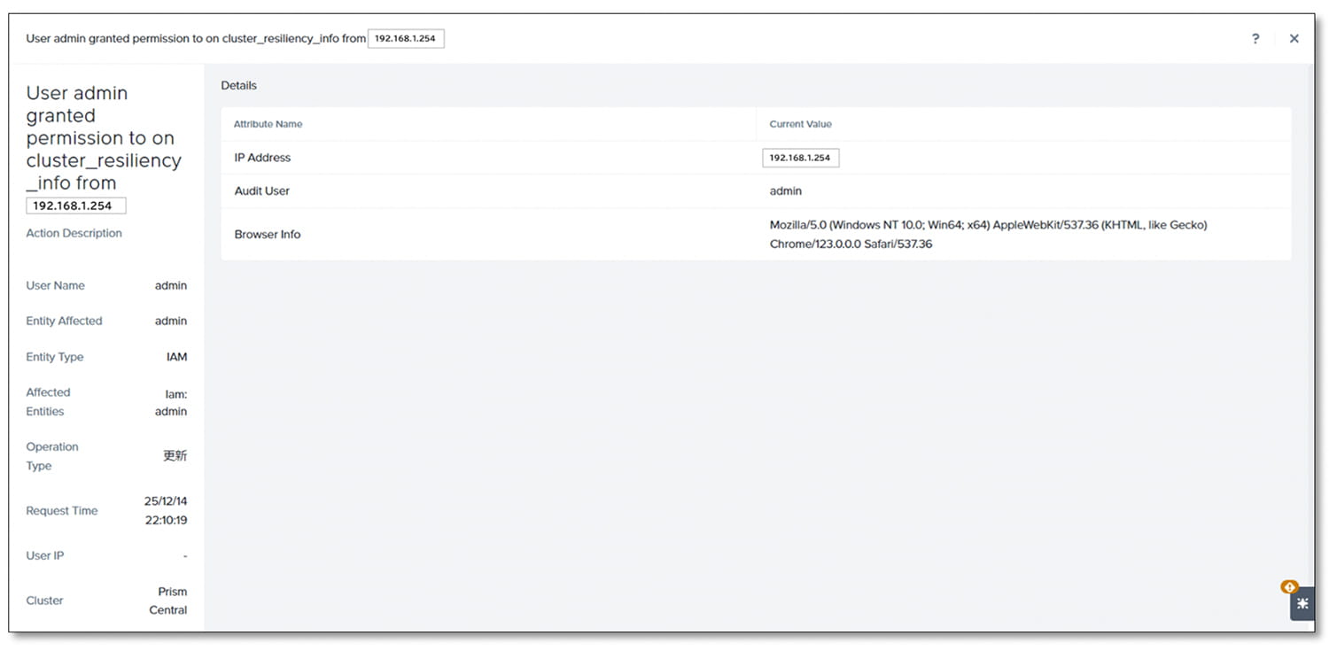Click the Browser Info Mozilla user agent text
This screenshot has height=651, width=1329.
[x=988, y=224]
